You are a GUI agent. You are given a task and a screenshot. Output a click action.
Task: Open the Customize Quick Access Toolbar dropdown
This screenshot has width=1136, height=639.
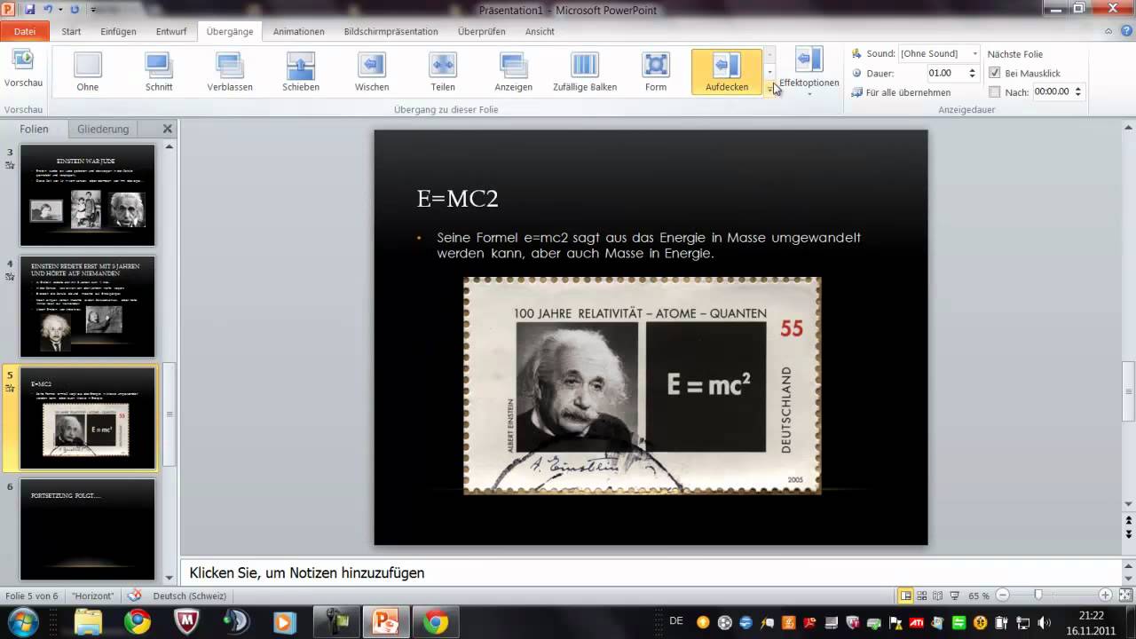click(x=93, y=10)
